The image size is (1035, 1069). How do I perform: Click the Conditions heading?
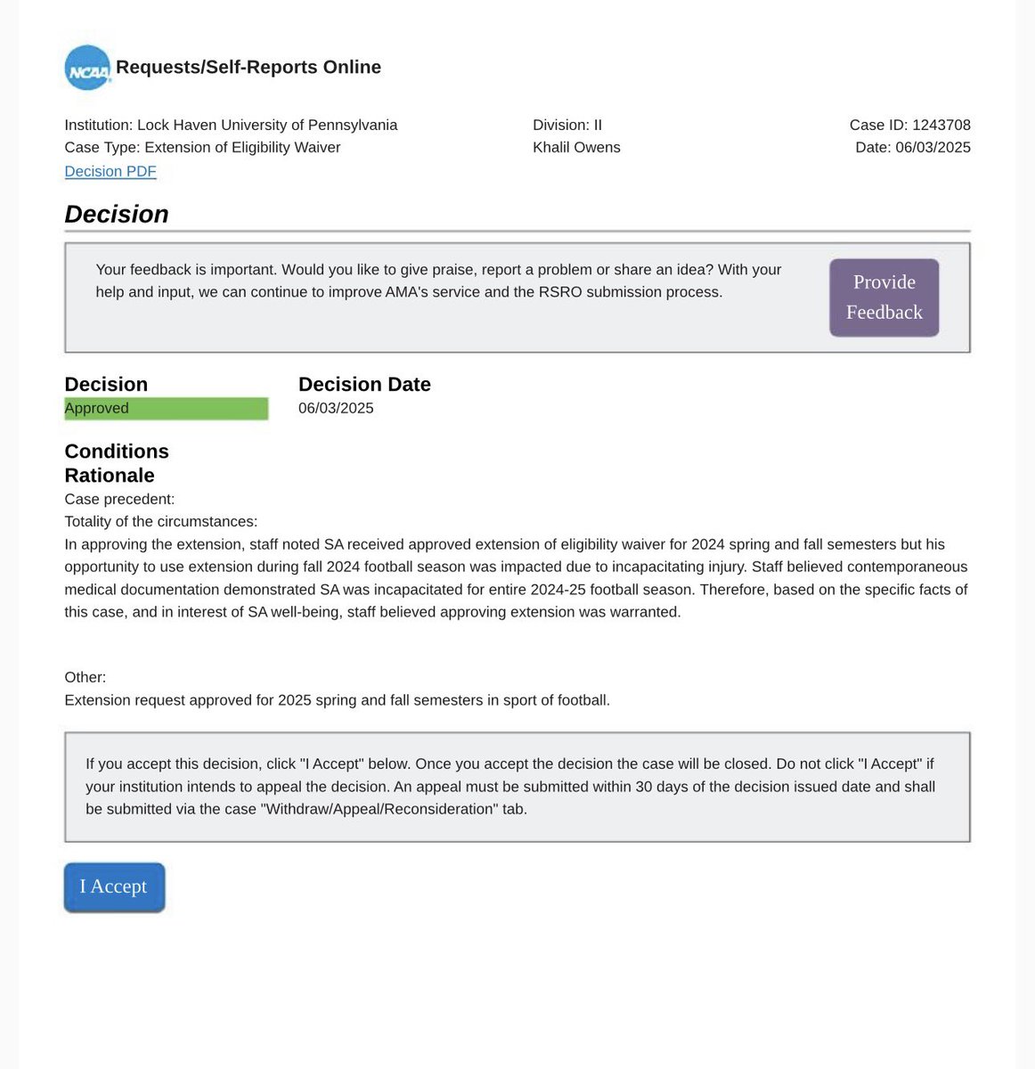(x=117, y=451)
